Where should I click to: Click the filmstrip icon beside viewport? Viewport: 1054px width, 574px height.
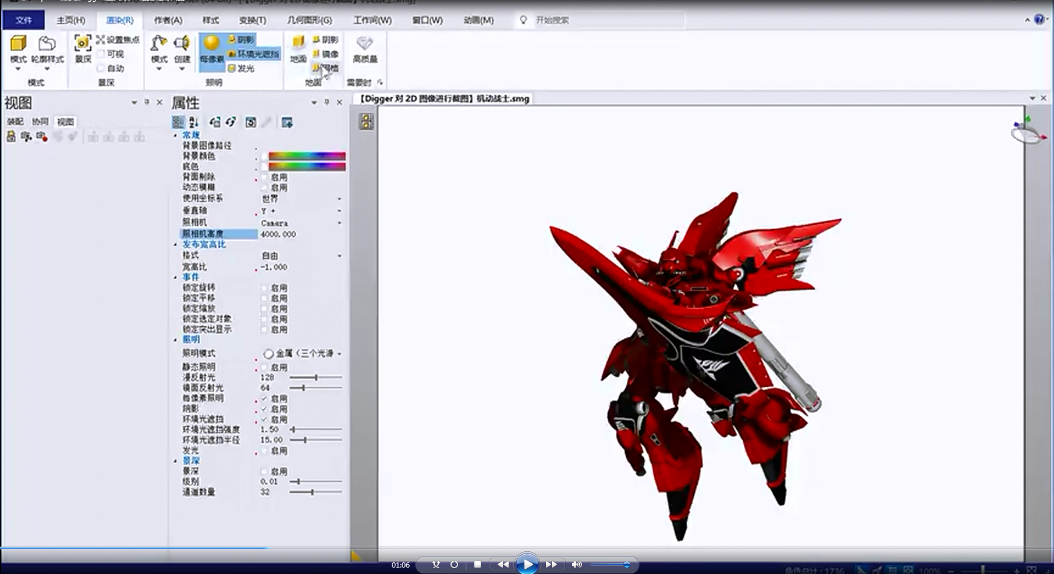tap(366, 122)
